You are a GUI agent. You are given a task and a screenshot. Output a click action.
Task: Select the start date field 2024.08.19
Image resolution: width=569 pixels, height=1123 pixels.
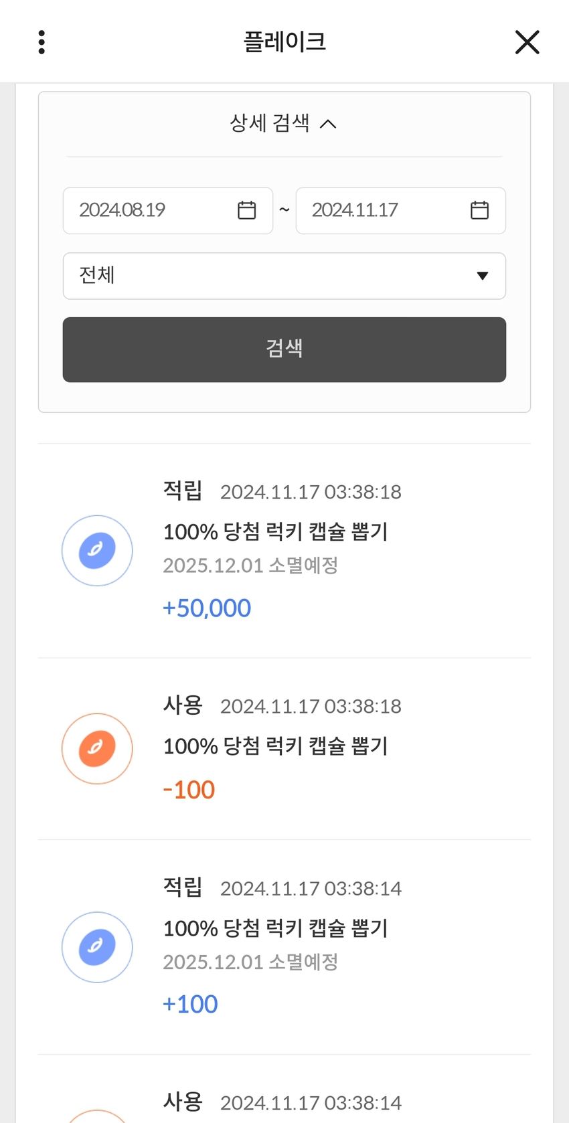(168, 211)
